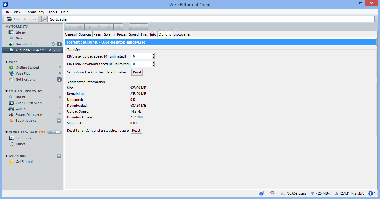
Task: Select the In Progress sidebar item
Action: tap(24, 138)
